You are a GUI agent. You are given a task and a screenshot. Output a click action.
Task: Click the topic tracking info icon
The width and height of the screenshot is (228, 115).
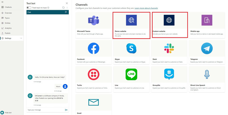coord(48,8)
